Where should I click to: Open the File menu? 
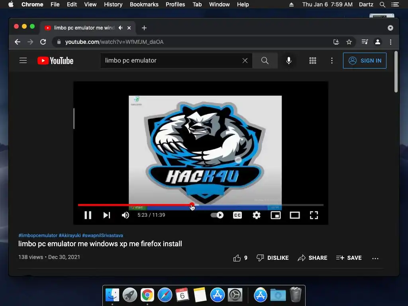[x=55, y=4]
